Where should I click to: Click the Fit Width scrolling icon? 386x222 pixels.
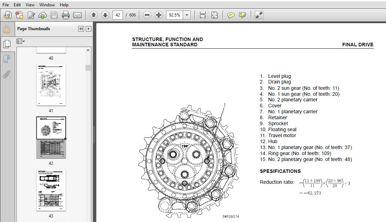203,15
